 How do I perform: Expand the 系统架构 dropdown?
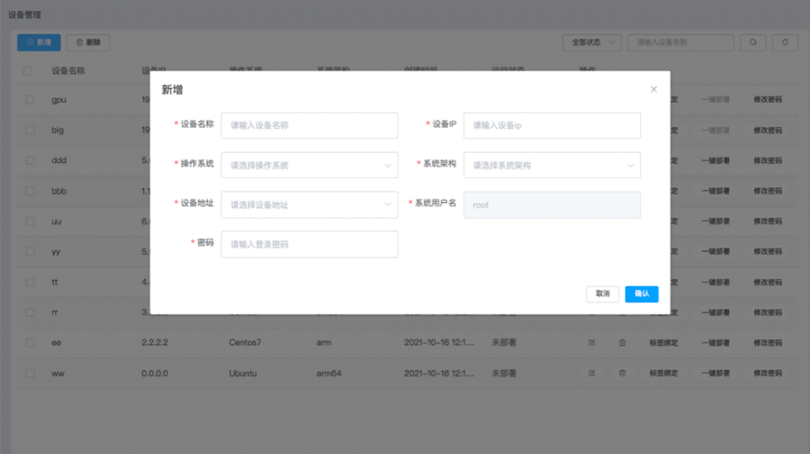552,165
